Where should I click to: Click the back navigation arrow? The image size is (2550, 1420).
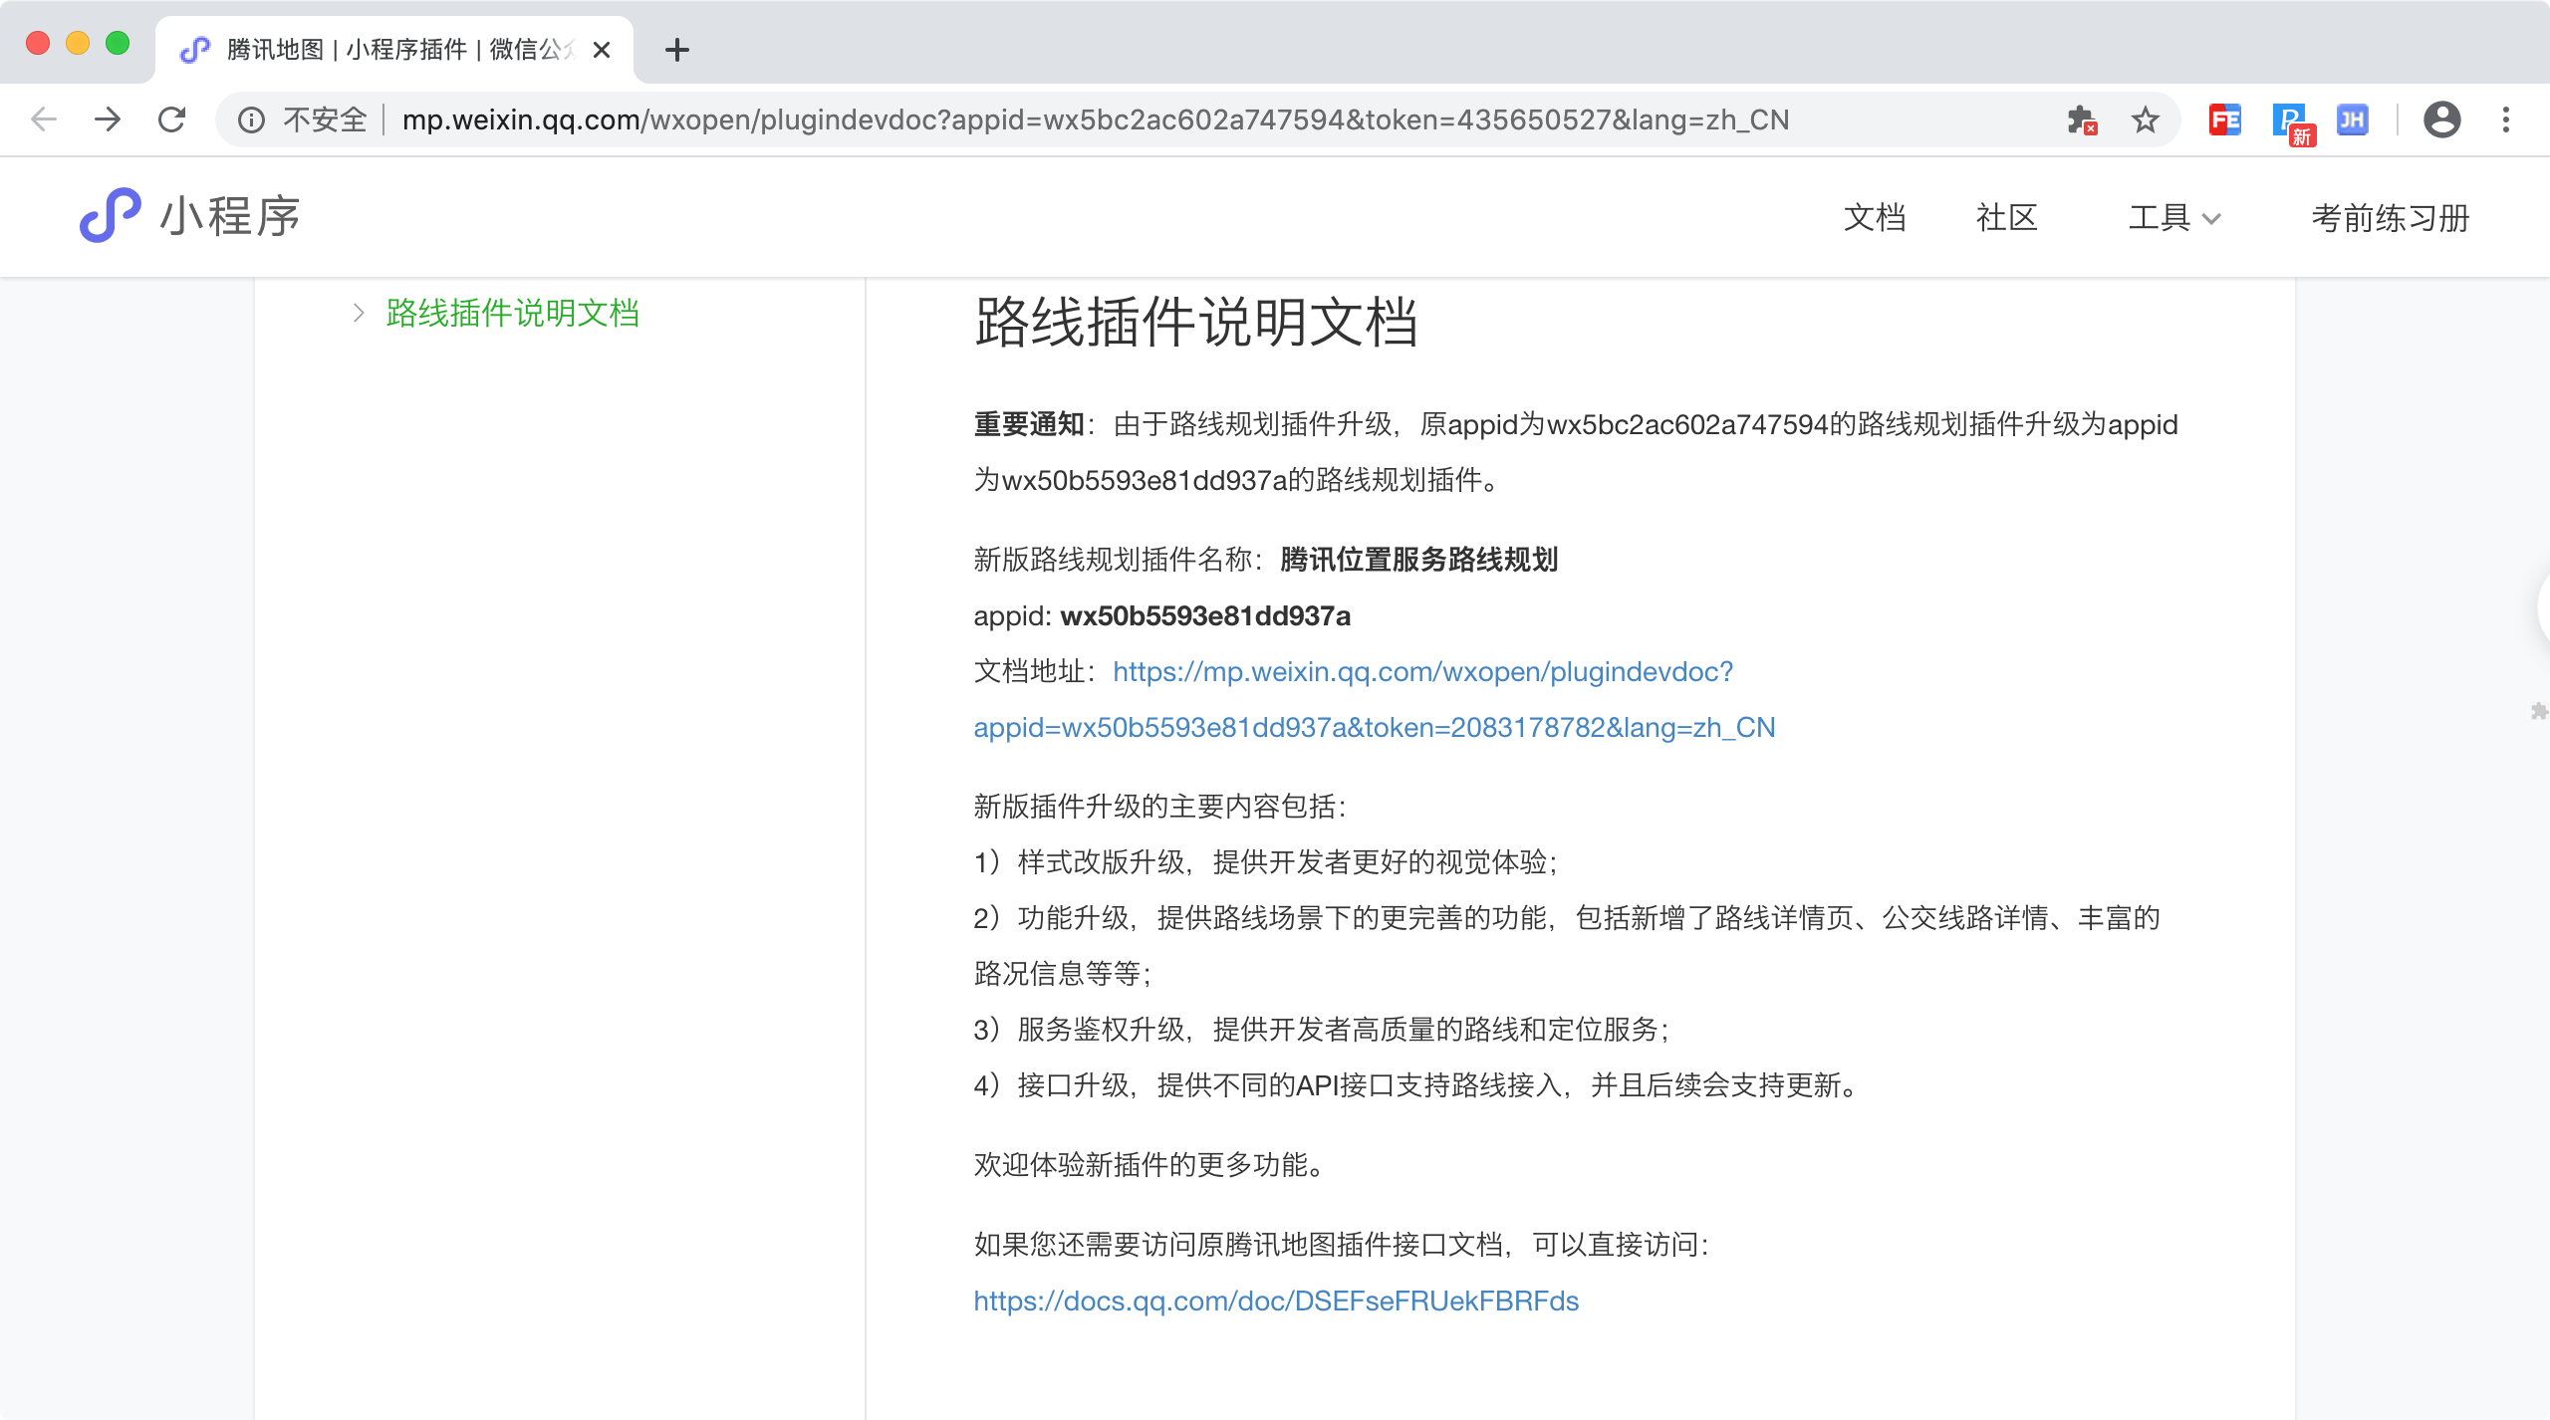pos(44,119)
